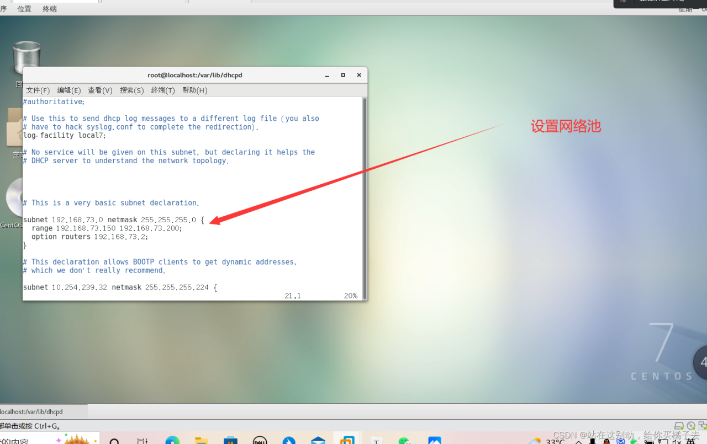Click the line 'subnet 10.254.239.32 netmask 255.255.255.224 {'
The height and width of the screenshot is (444, 707).
coord(120,287)
